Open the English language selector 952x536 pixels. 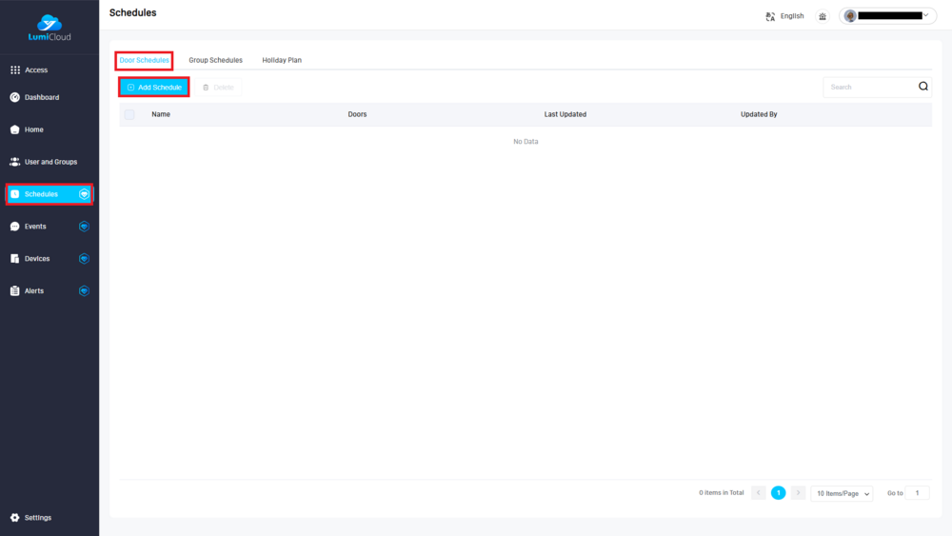785,16
